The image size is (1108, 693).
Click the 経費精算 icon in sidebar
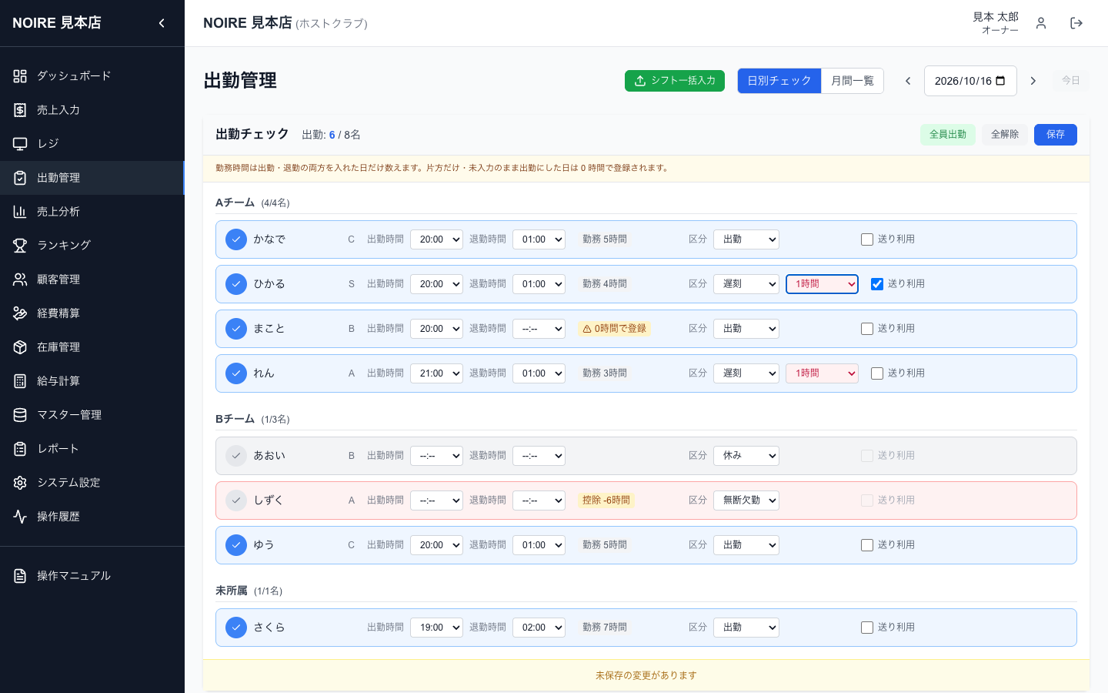click(20, 313)
